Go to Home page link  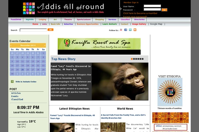[35, 24]
